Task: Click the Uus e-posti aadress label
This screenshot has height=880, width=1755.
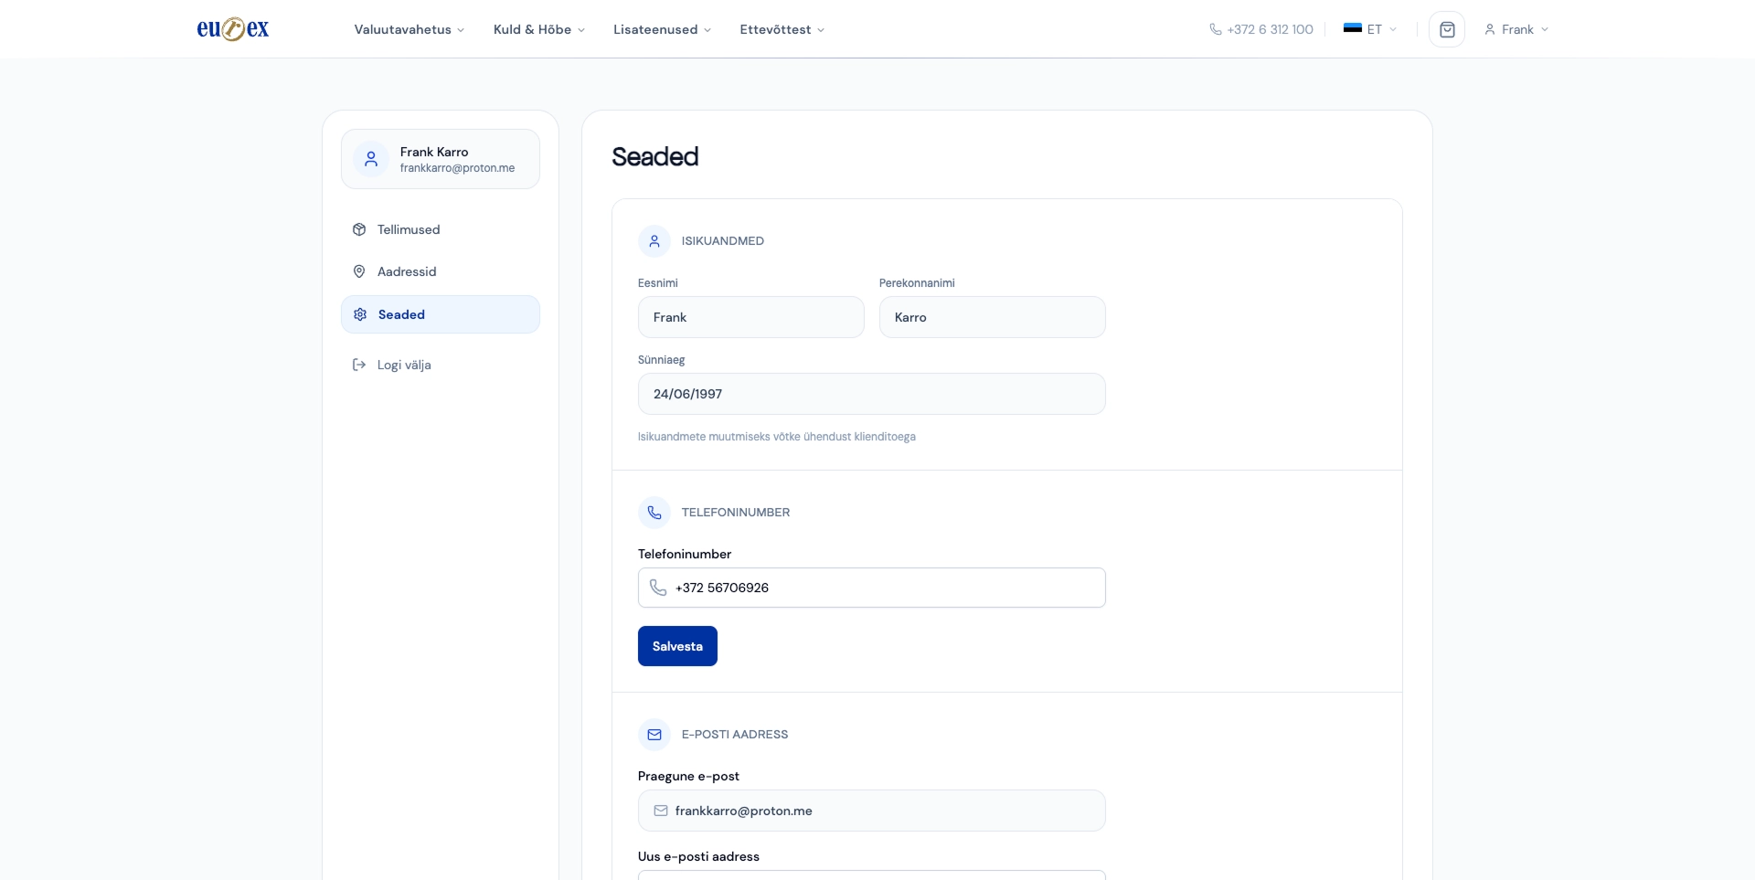Action: click(698, 856)
